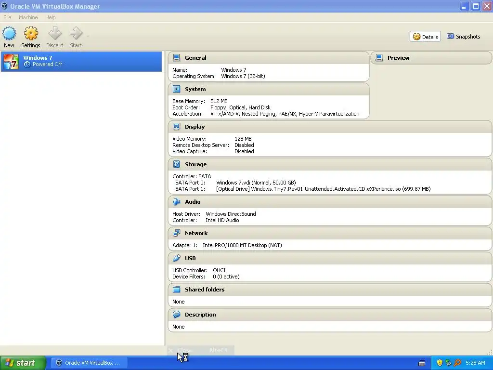Viewport: 493px width, 370px height.
Task: Click the USB section plug icon
Action: tap(176, 258)
